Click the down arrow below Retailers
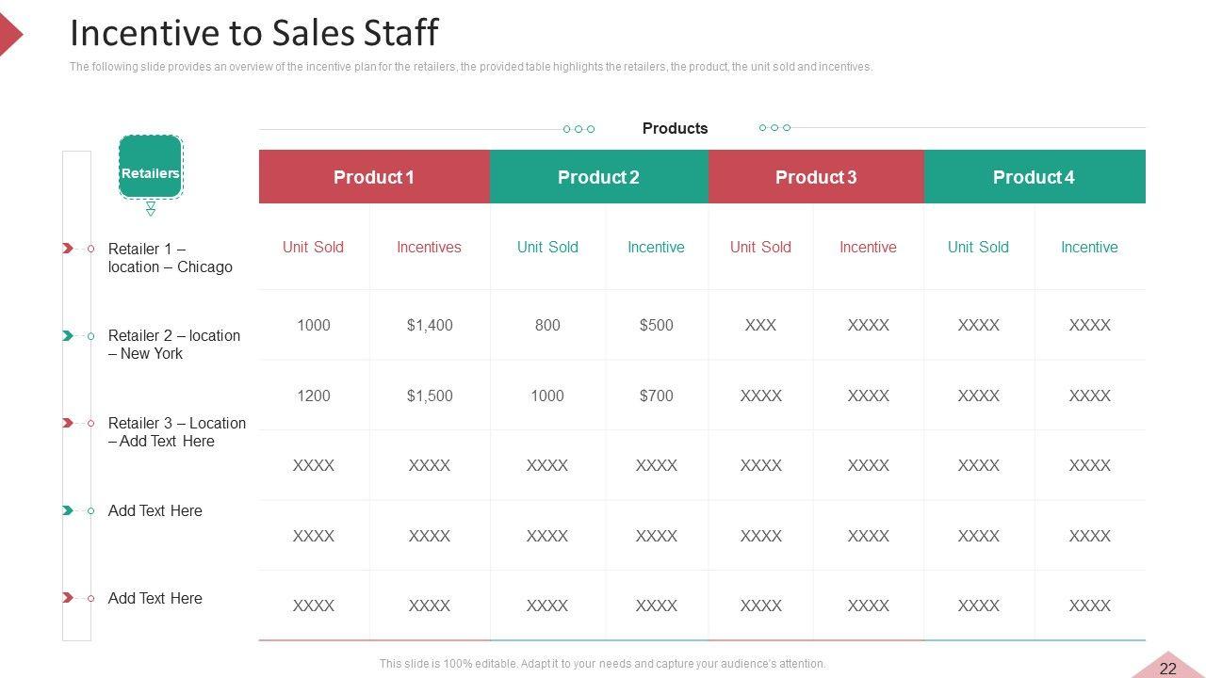The image size is (1206, 678). tap(151, 209)
